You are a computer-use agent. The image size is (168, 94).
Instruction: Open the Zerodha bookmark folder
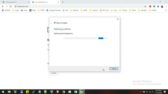point(142,10)
